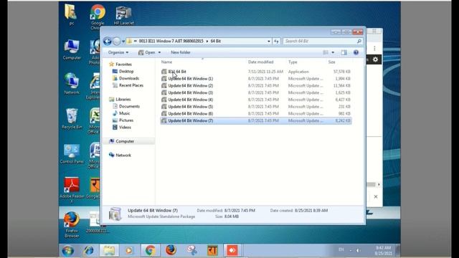459x258 pixels.
Task: Open the Pictures library
Action: pyautogui.click(x=126, y=120)
